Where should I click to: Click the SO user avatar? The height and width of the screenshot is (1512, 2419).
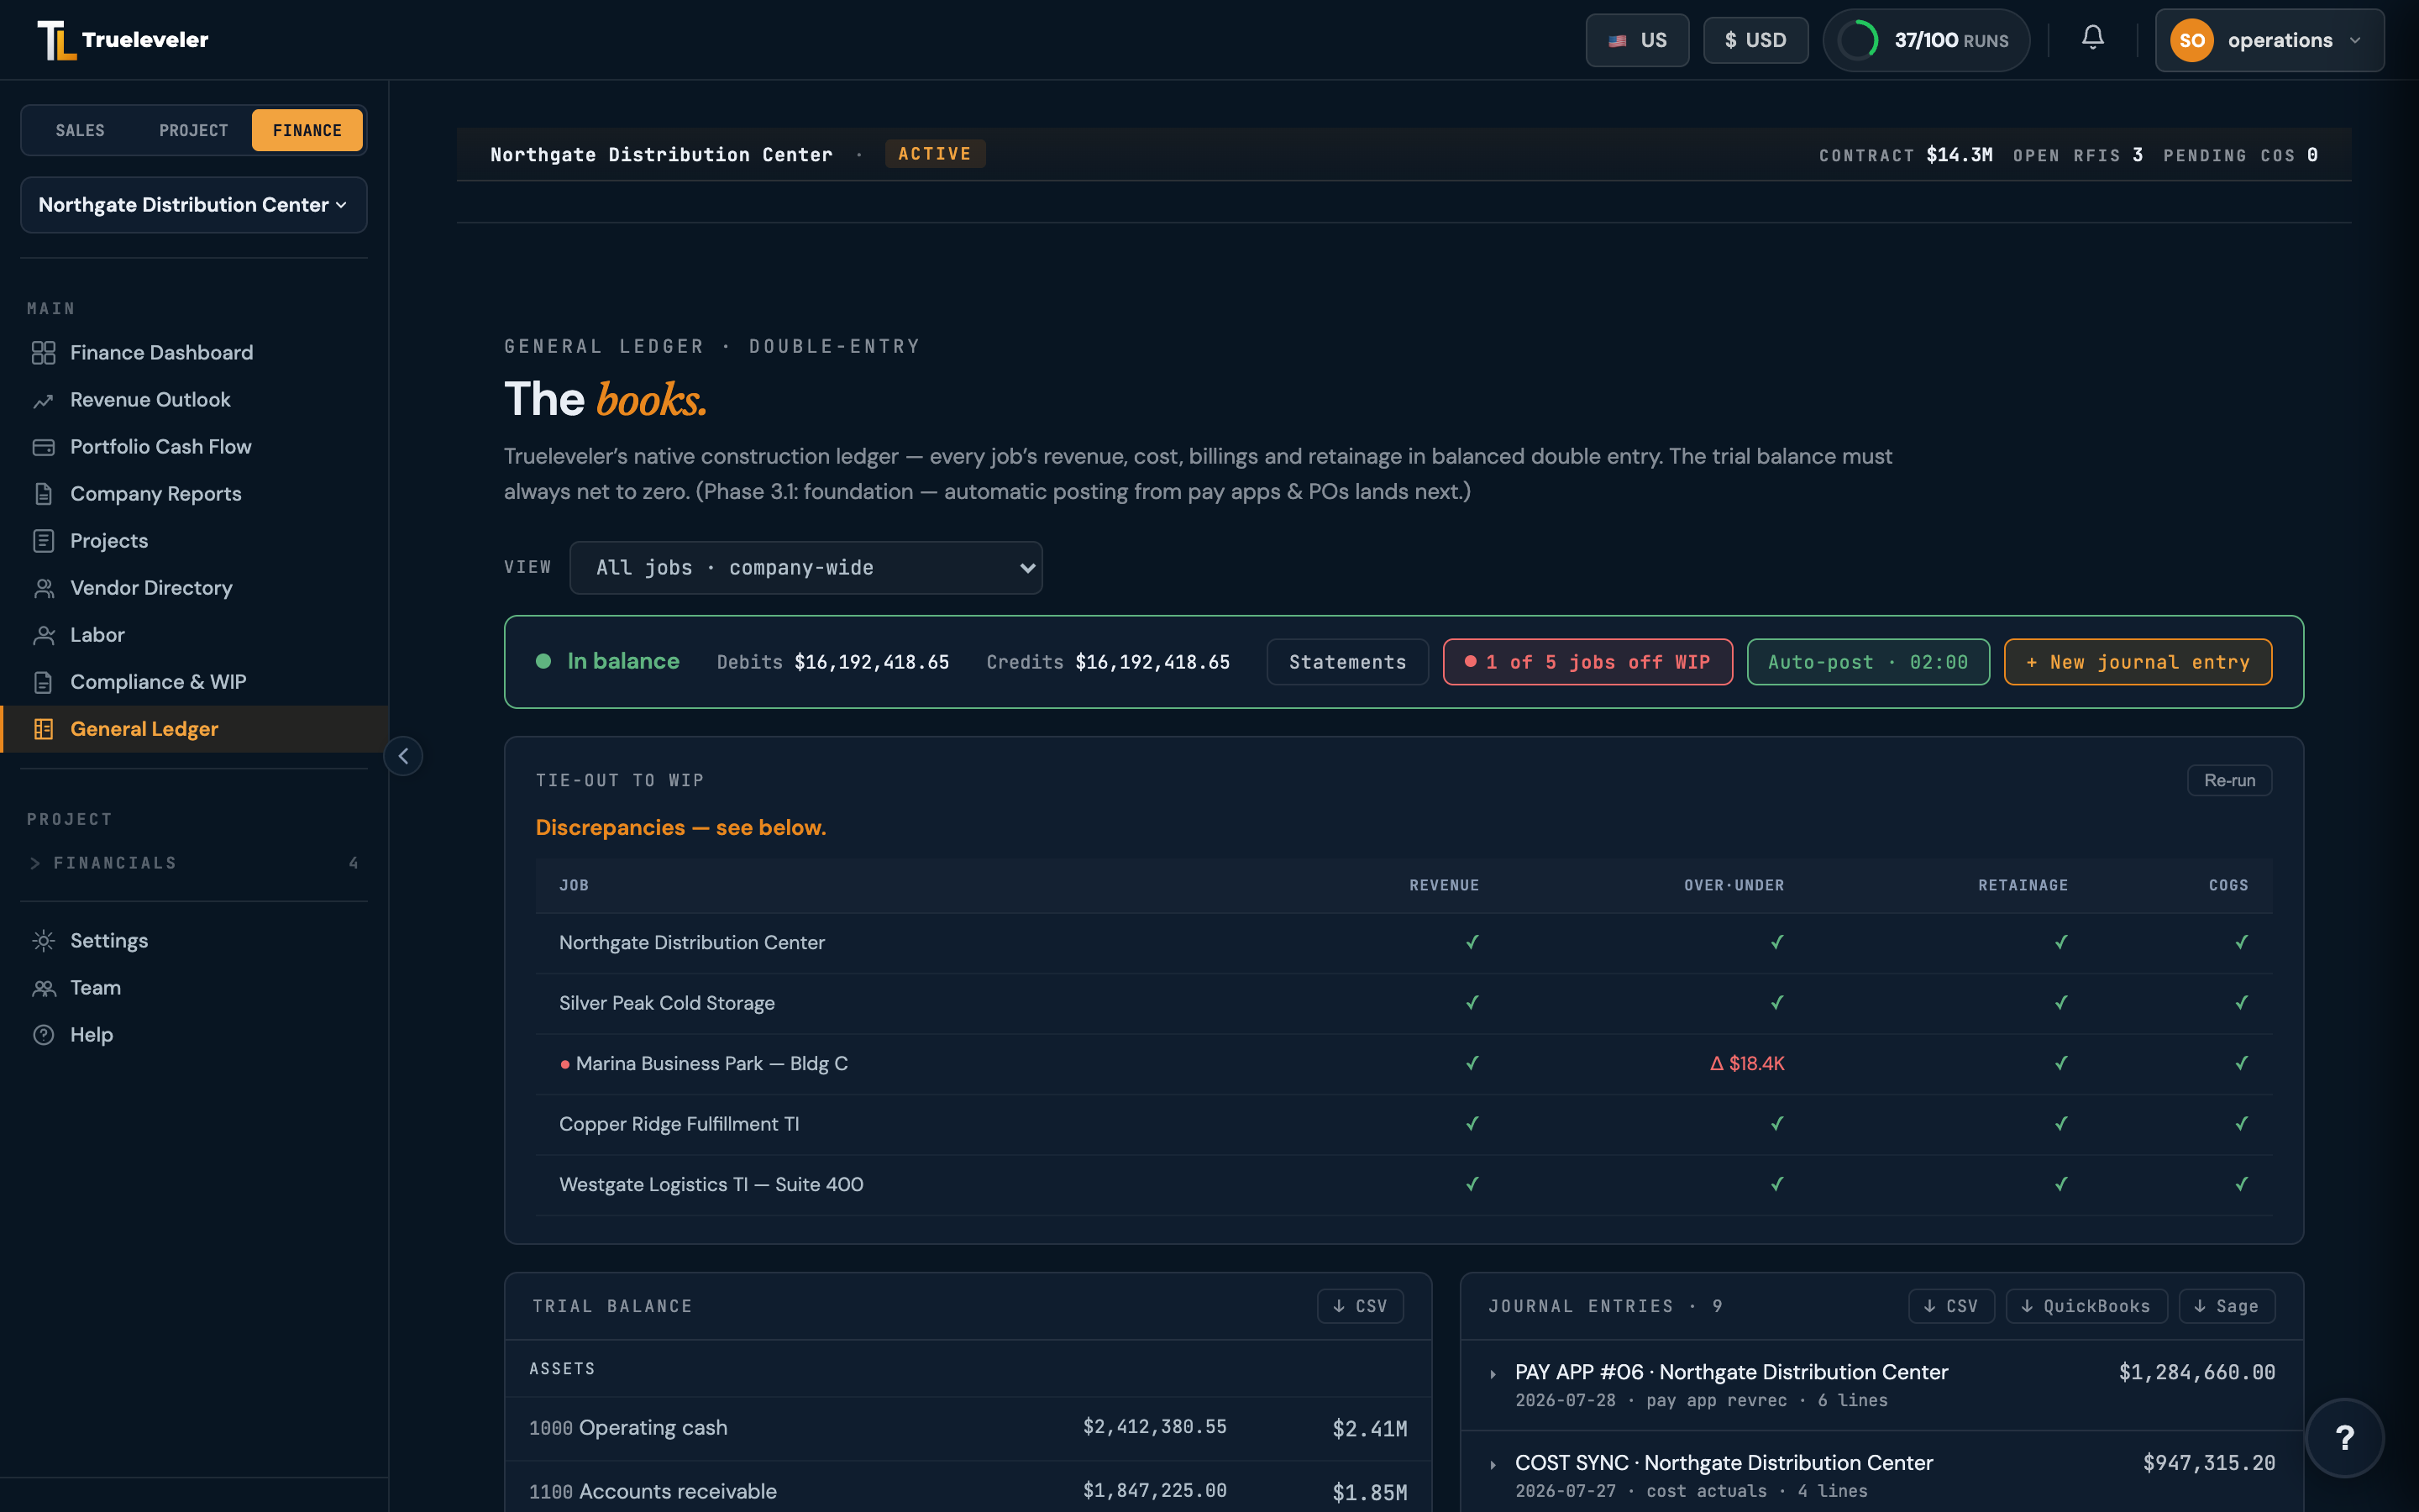[x=2191, y=40]
